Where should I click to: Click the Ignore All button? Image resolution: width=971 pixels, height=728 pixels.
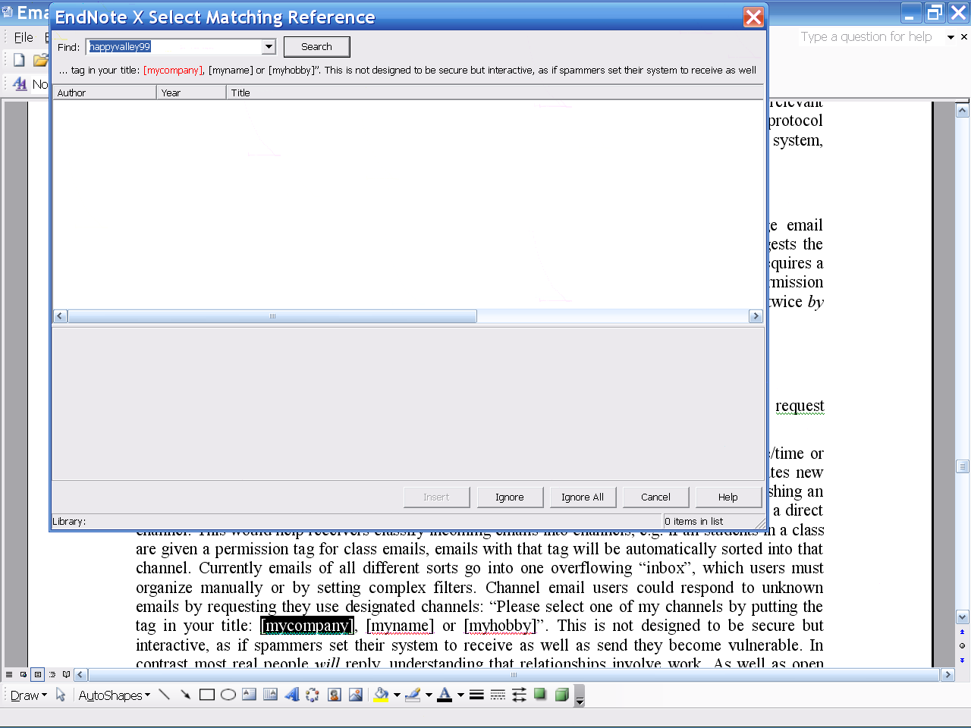[x=583, y=497]
